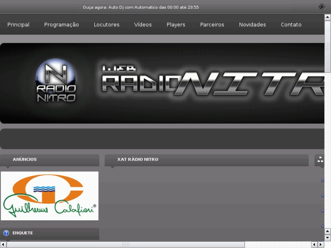The image size is (331, 248).
Task: Click the top-right player toggle icon
Action: tap(322, 7)
